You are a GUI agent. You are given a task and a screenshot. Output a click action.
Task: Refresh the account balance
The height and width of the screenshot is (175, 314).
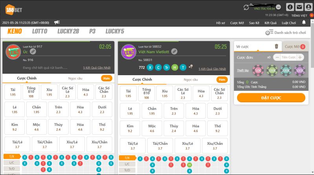[x=246, y=7]
